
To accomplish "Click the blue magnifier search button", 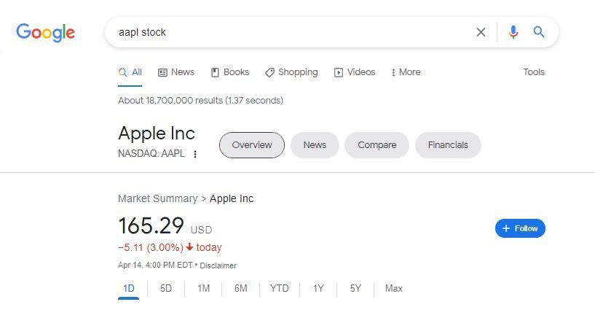I will (539, 32).
